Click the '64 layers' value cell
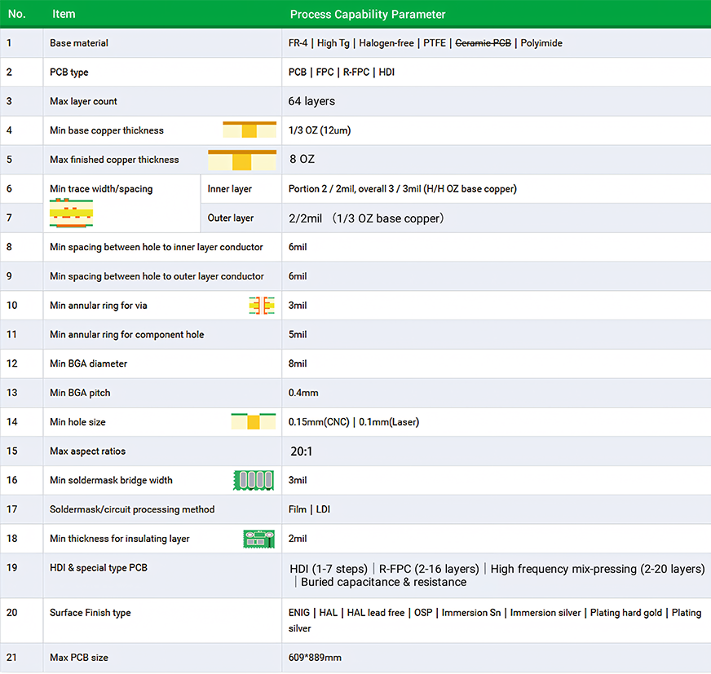 click(311, 101)
